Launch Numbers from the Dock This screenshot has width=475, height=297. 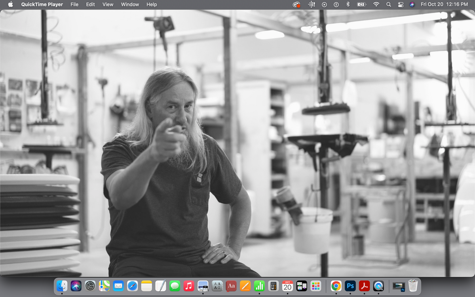coord(259,286)
